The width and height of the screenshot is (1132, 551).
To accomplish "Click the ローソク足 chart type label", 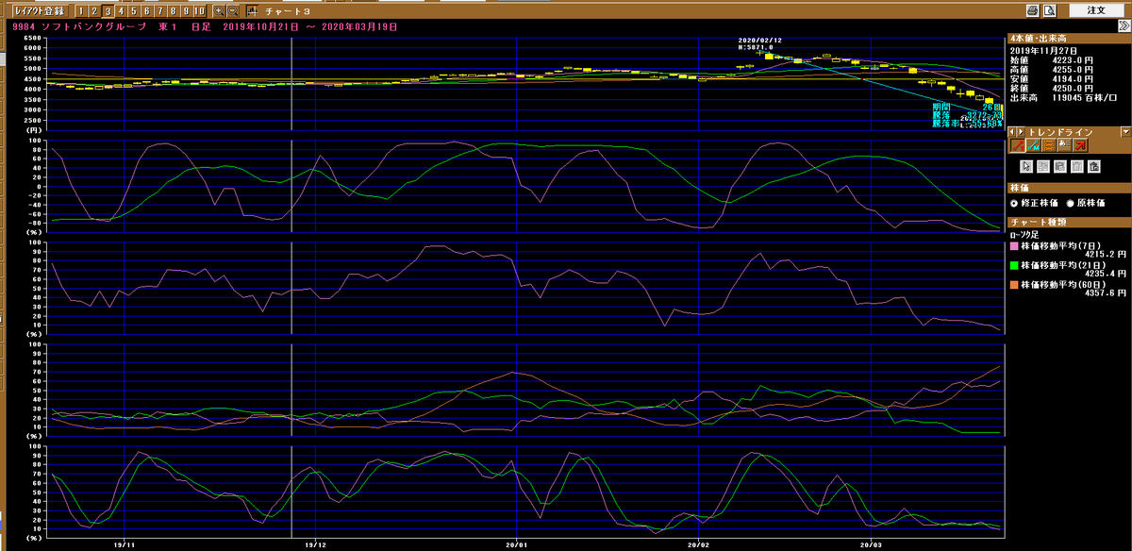I will pos(1025,235).
